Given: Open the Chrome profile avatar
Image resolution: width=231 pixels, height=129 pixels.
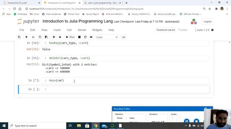Looking at the screenshot, I should 222,9.
